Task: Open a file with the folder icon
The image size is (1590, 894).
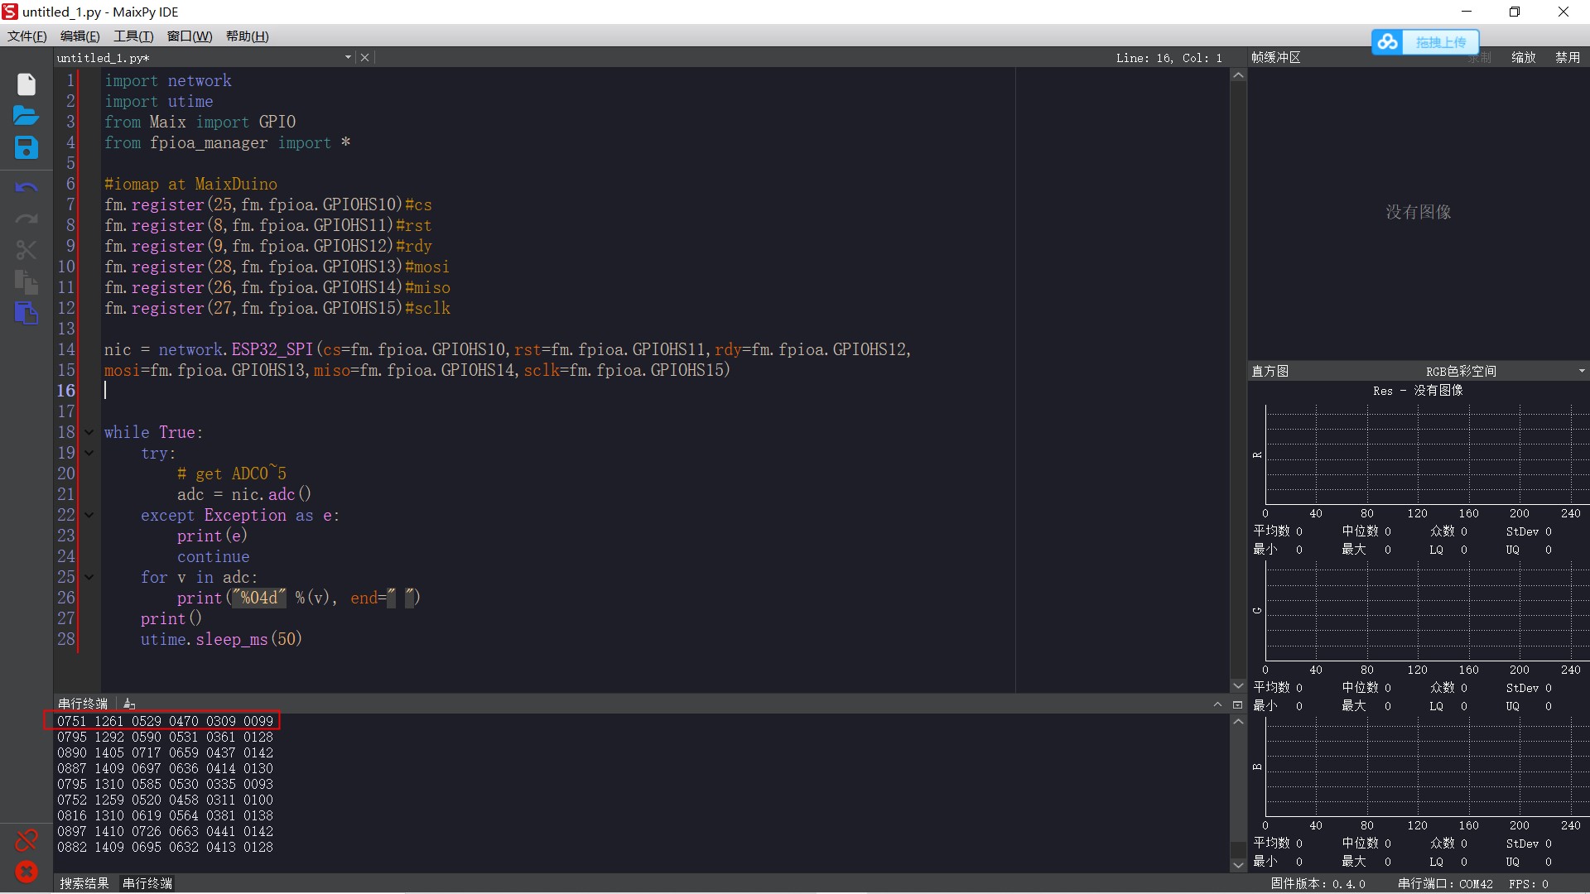Action: click(26, 115)
